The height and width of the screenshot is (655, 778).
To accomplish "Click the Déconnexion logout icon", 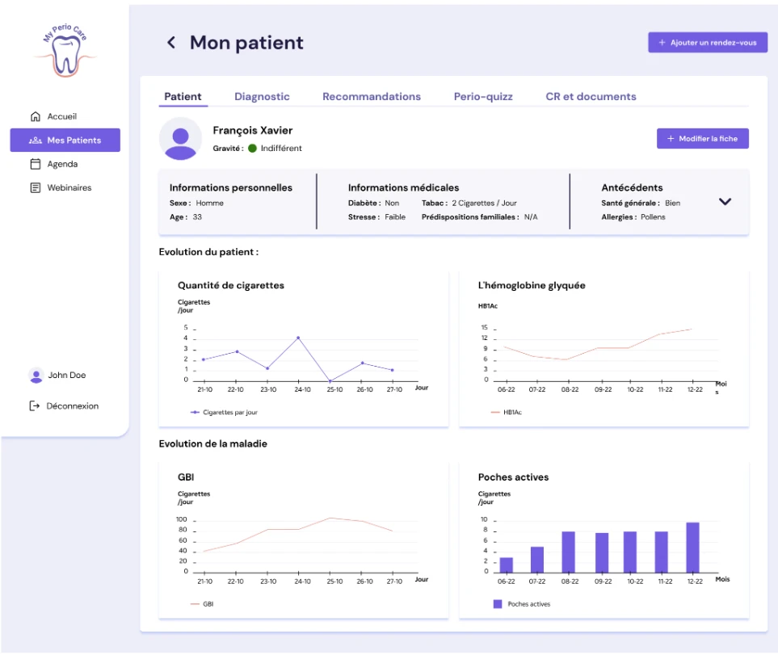I will click(x=34, y=406).
